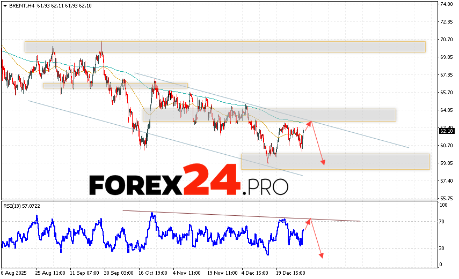
Task: Select the brown RSI resistance trendline
Action: [242, 216]
